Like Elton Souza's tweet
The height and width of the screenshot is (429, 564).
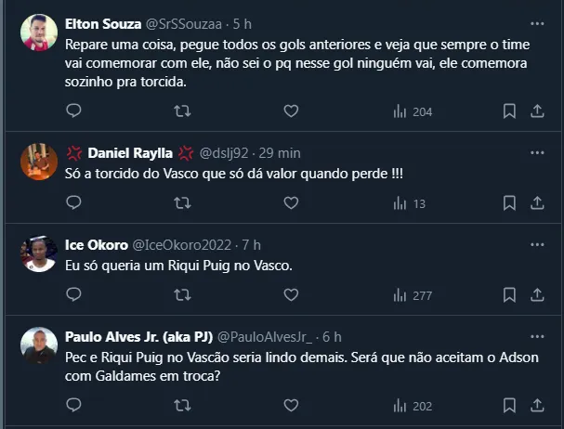point(291,111)
